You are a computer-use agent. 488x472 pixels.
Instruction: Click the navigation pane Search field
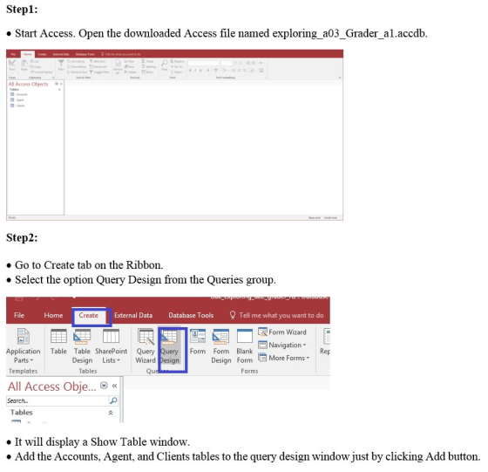[x=58, y=400]
